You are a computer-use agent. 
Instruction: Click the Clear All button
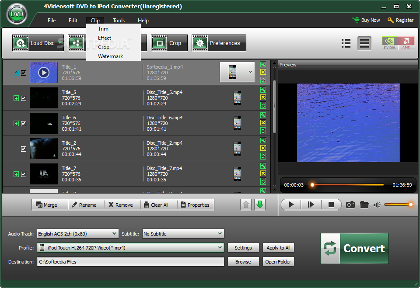click(x=159, y=205)
